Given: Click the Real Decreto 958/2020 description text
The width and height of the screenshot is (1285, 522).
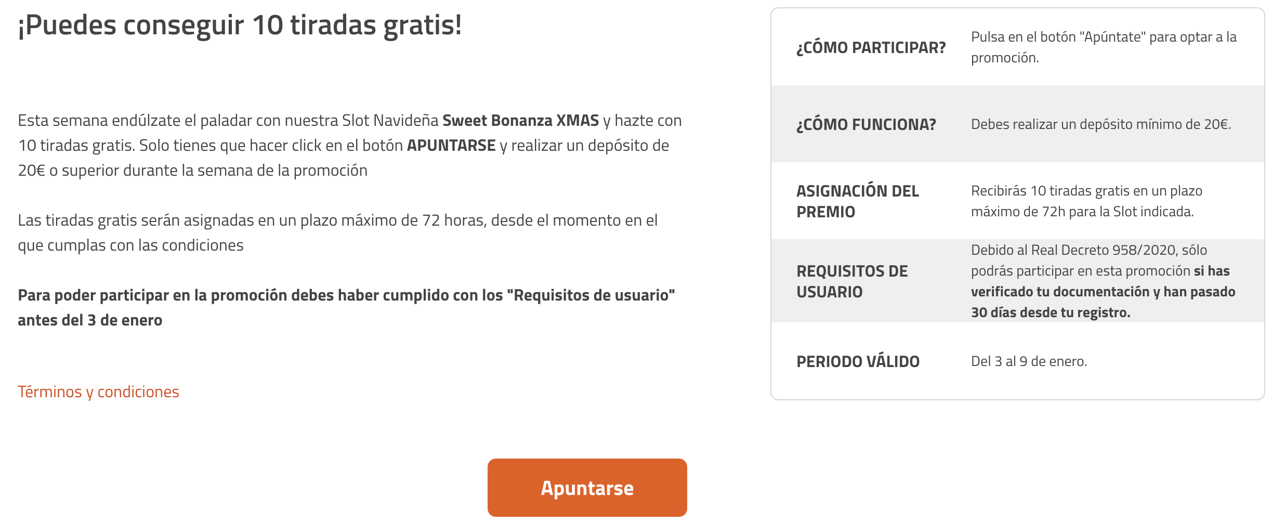Looking at the screenshot, I should 1103,281.
